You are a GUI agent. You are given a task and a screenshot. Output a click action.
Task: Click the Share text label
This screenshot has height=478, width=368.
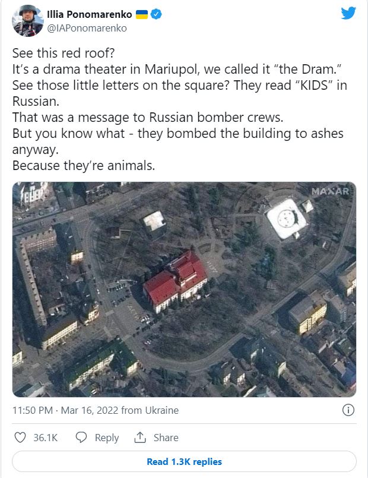166,438
